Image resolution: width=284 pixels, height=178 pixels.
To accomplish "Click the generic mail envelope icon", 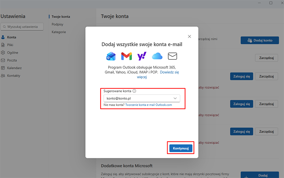I will pyautogui.click(x=172, y=56).
